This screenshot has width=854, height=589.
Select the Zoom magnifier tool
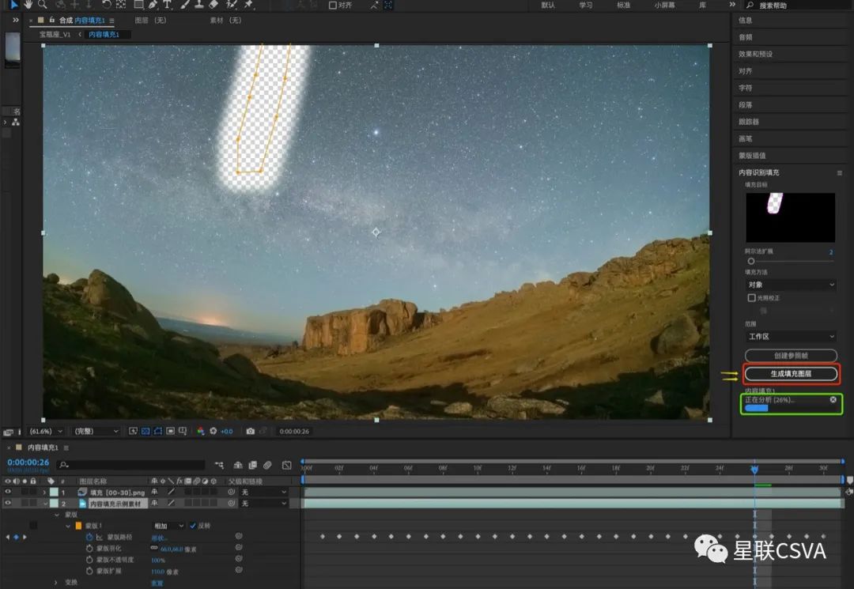(42, 5)
